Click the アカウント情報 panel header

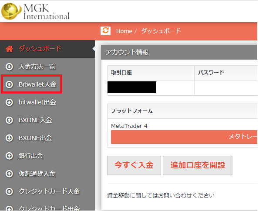coord(179,52)
